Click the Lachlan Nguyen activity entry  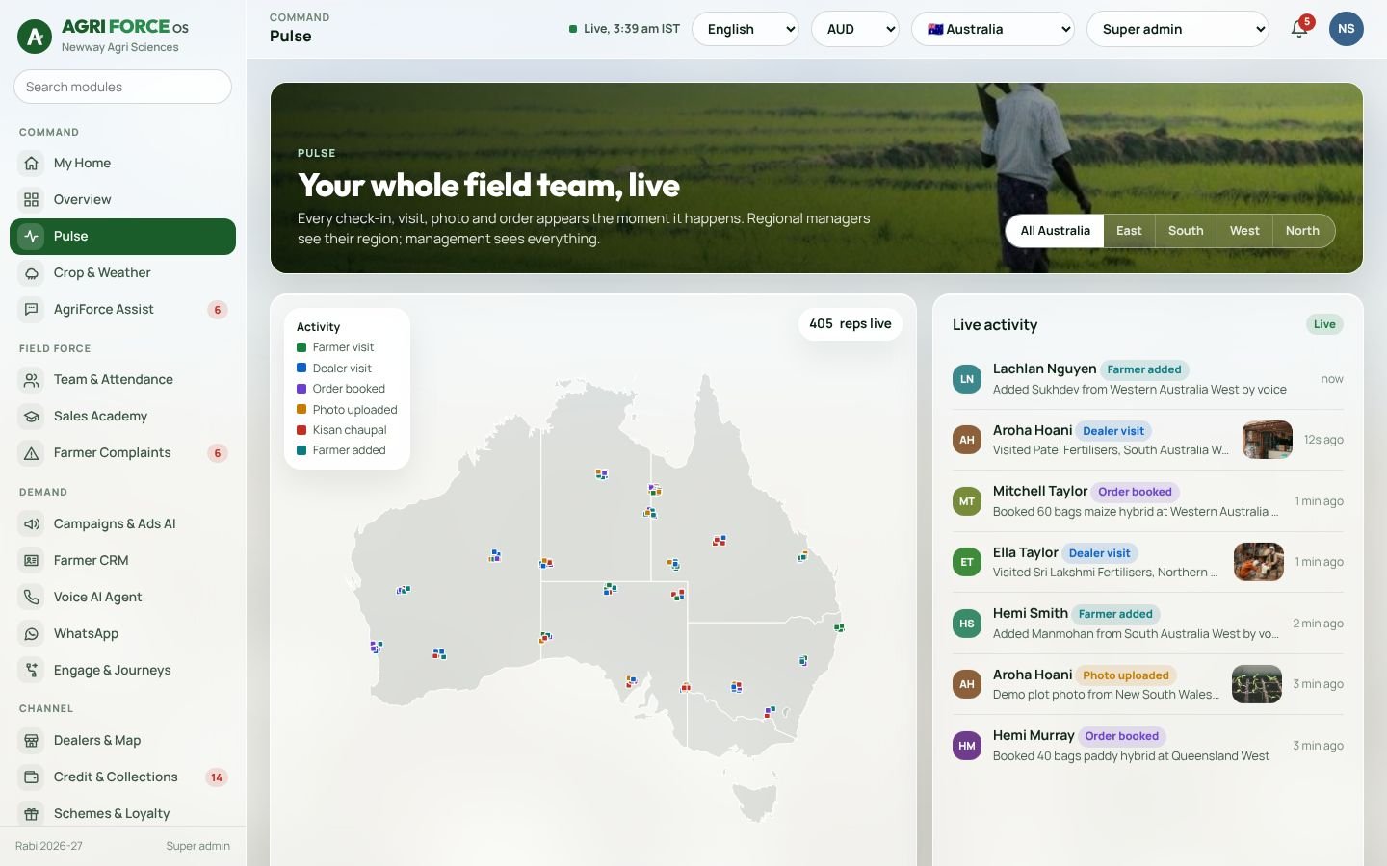tap(1148, 379)
